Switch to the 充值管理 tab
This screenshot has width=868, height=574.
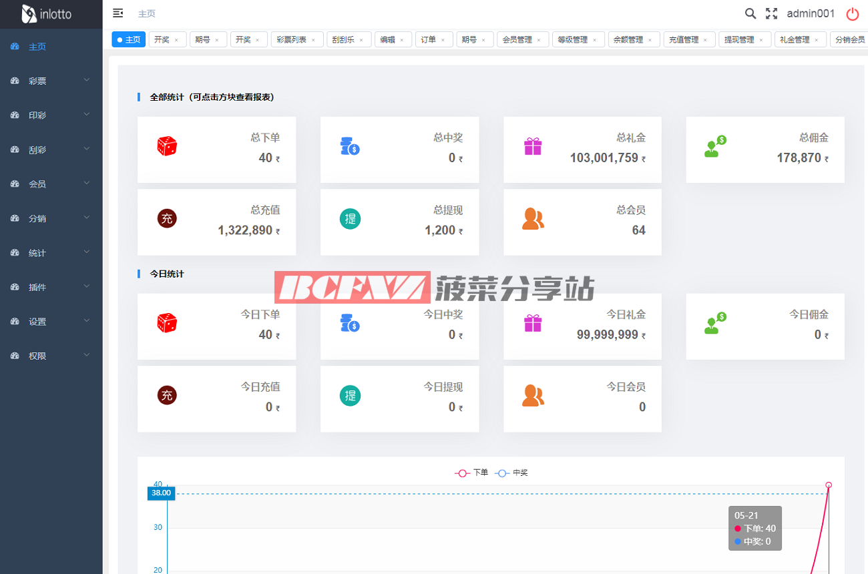[x=684, y=40]
